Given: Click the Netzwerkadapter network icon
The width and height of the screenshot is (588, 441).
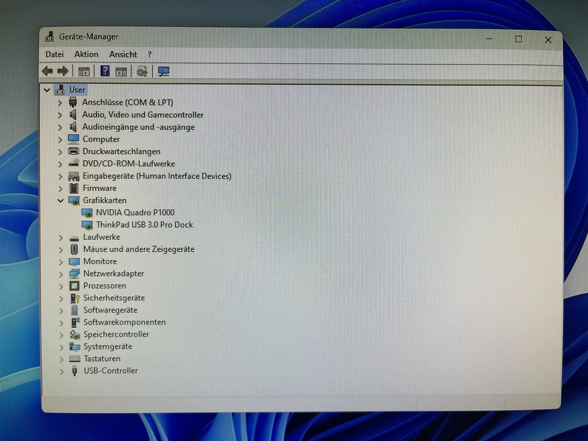Looking at the screenshot, I should point(74,274).
